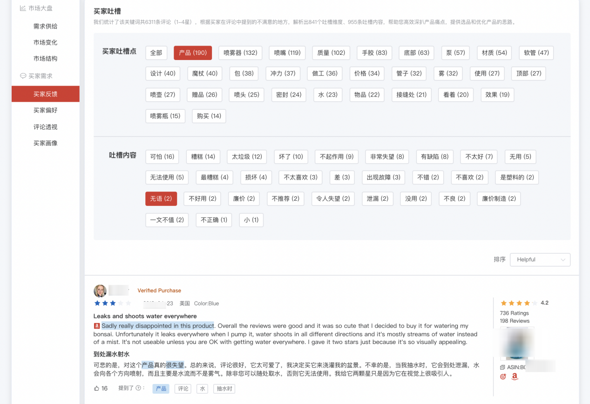The image size is (590, 404).
Task: Select the 全部 filter button
Action: click(x=156, y=53)
